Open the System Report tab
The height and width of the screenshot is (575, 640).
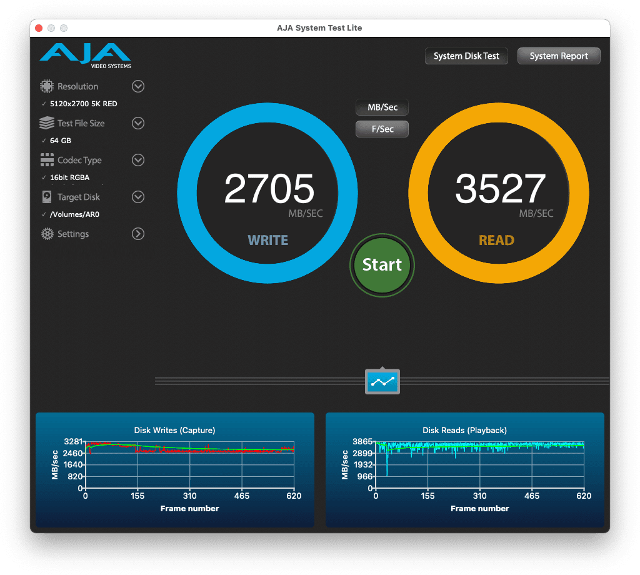click(559, 56)
